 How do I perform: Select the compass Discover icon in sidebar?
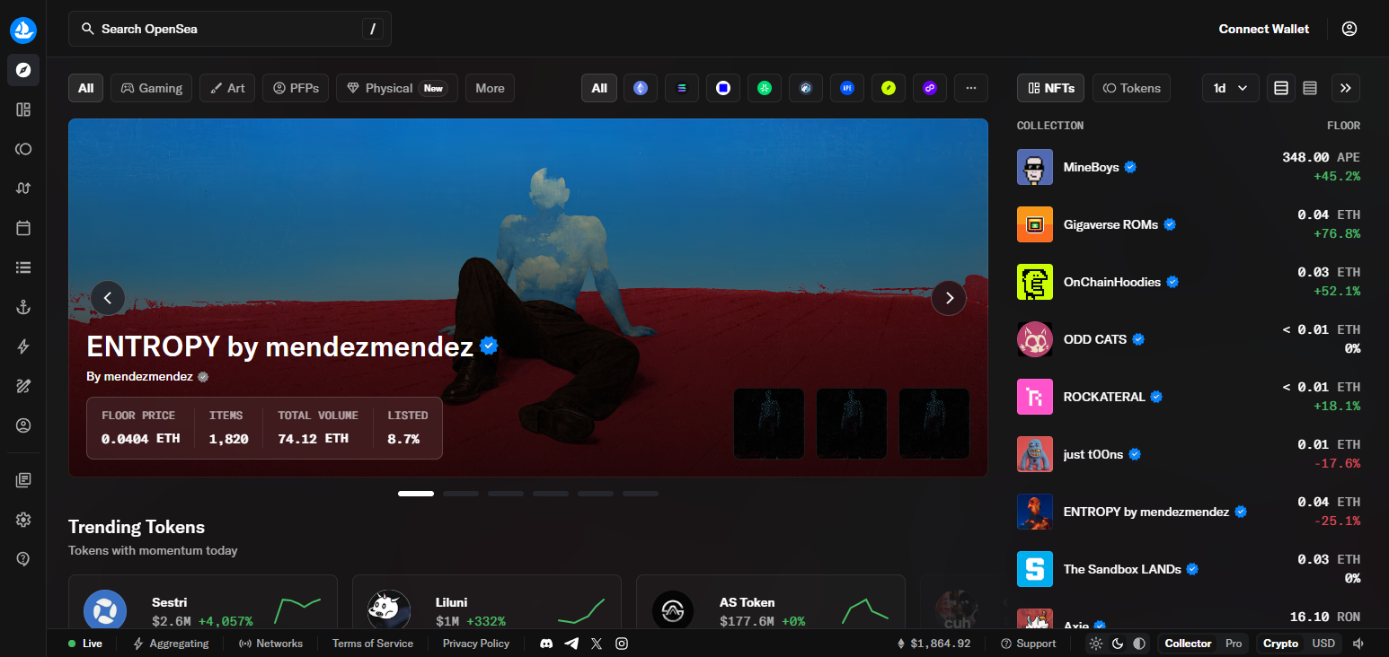(23, 70)
